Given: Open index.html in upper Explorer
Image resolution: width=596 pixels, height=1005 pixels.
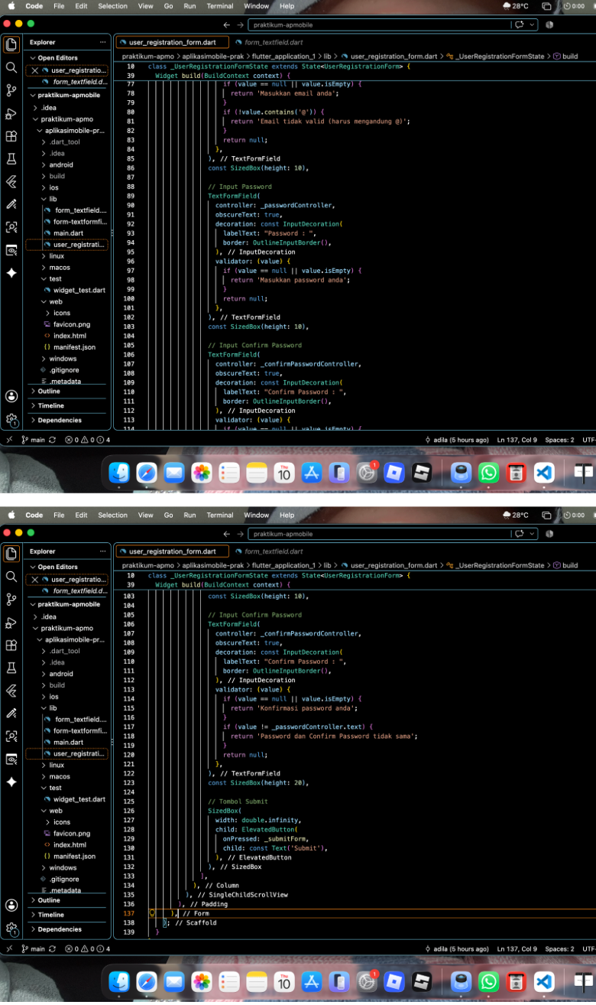Looking at the screenshot, I should click(x=70, y=336).
